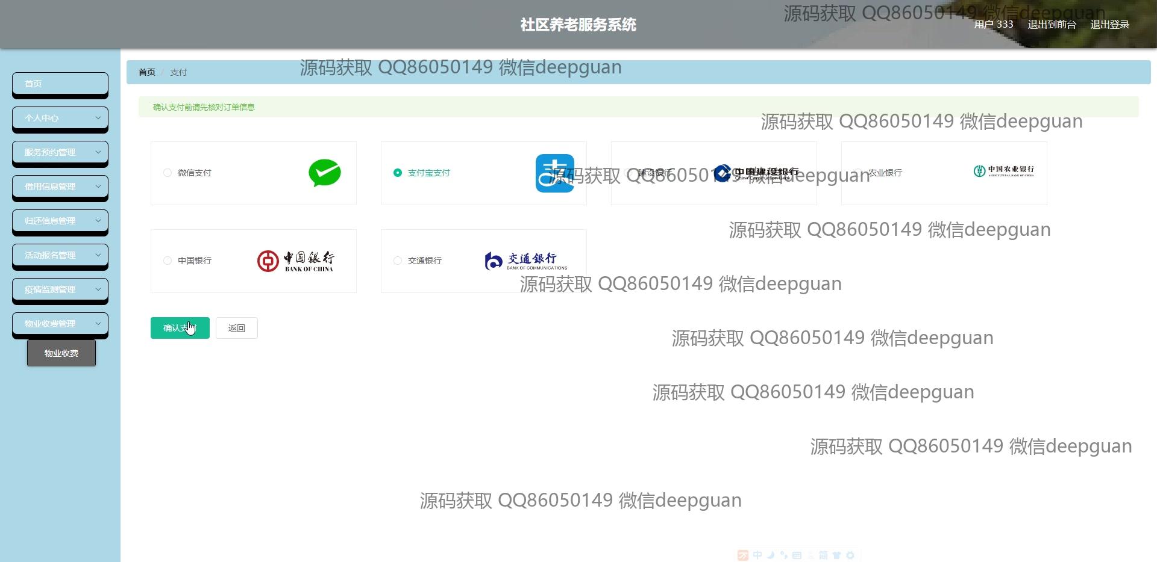Click the Agricultural Bank of China logo
This screenshot has width=1157, height=562.
pos(1003,171)
